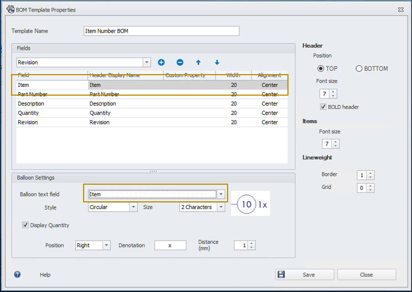Move field up with the up arrow
The image size is (412, 292).
(x=198, y=62)
